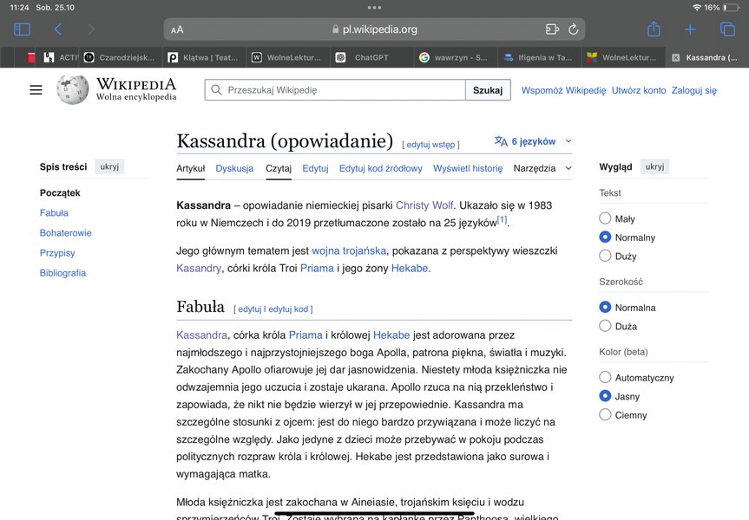
Task: Jump to Fabuła in contents
Action: coord(54,213)
